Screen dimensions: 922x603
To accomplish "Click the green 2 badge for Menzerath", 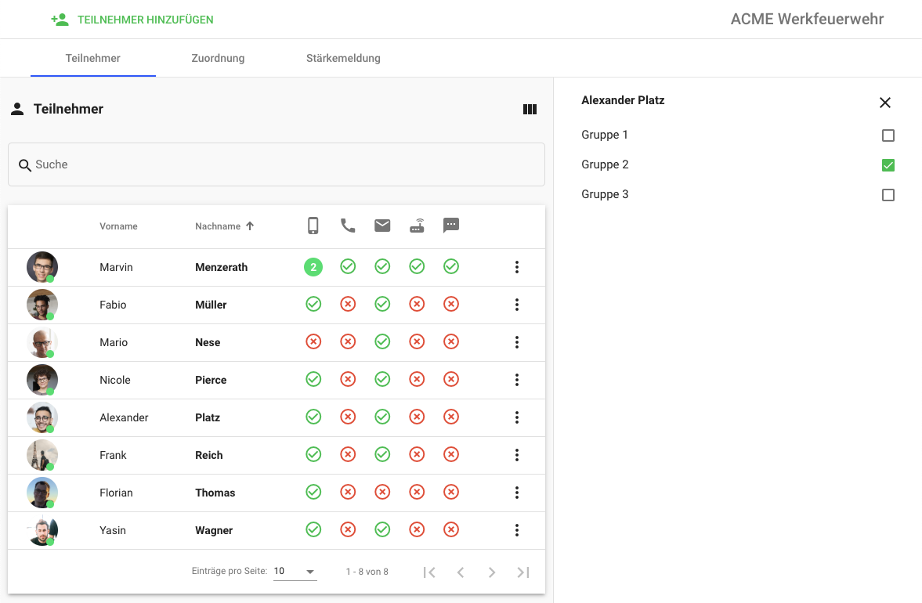I will 313,267.
